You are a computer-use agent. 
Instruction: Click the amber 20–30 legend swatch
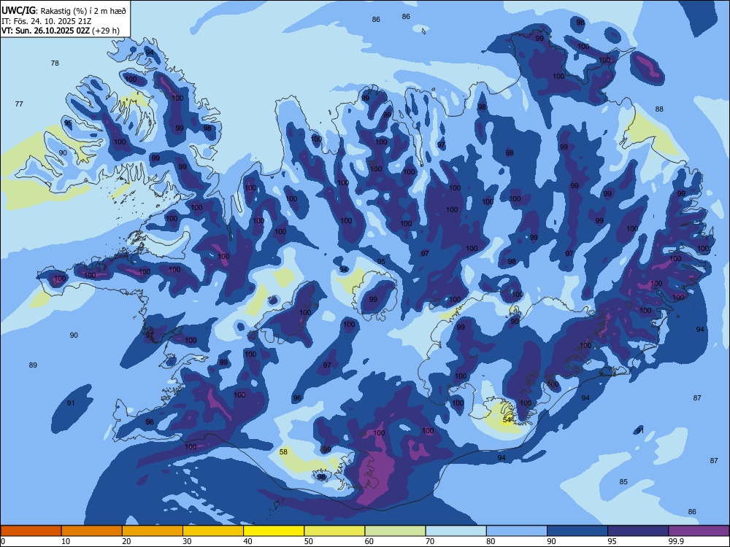coord(153,531)
